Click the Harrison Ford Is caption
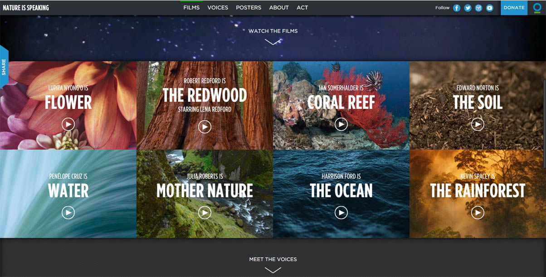 pos(341,176)
